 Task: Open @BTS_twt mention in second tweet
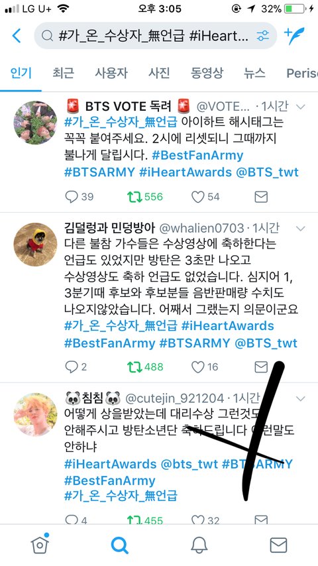266,343
